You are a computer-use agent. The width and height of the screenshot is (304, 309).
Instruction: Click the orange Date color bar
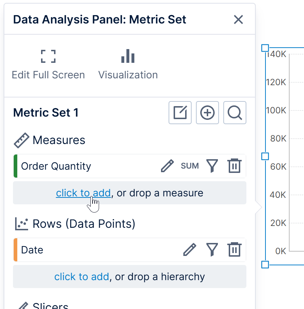[15, 249]
